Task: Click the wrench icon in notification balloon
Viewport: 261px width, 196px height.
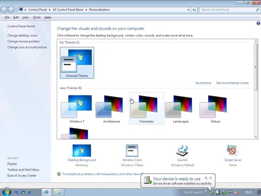Action: [x=206, y=178]
